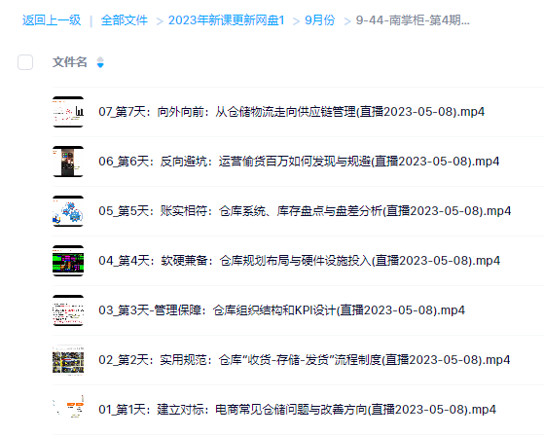This screenshot has width=544, height=436.
Task: Click the current folder breadcrumb 9-44-南学柜-第4期...
Action: click(413, 20)
